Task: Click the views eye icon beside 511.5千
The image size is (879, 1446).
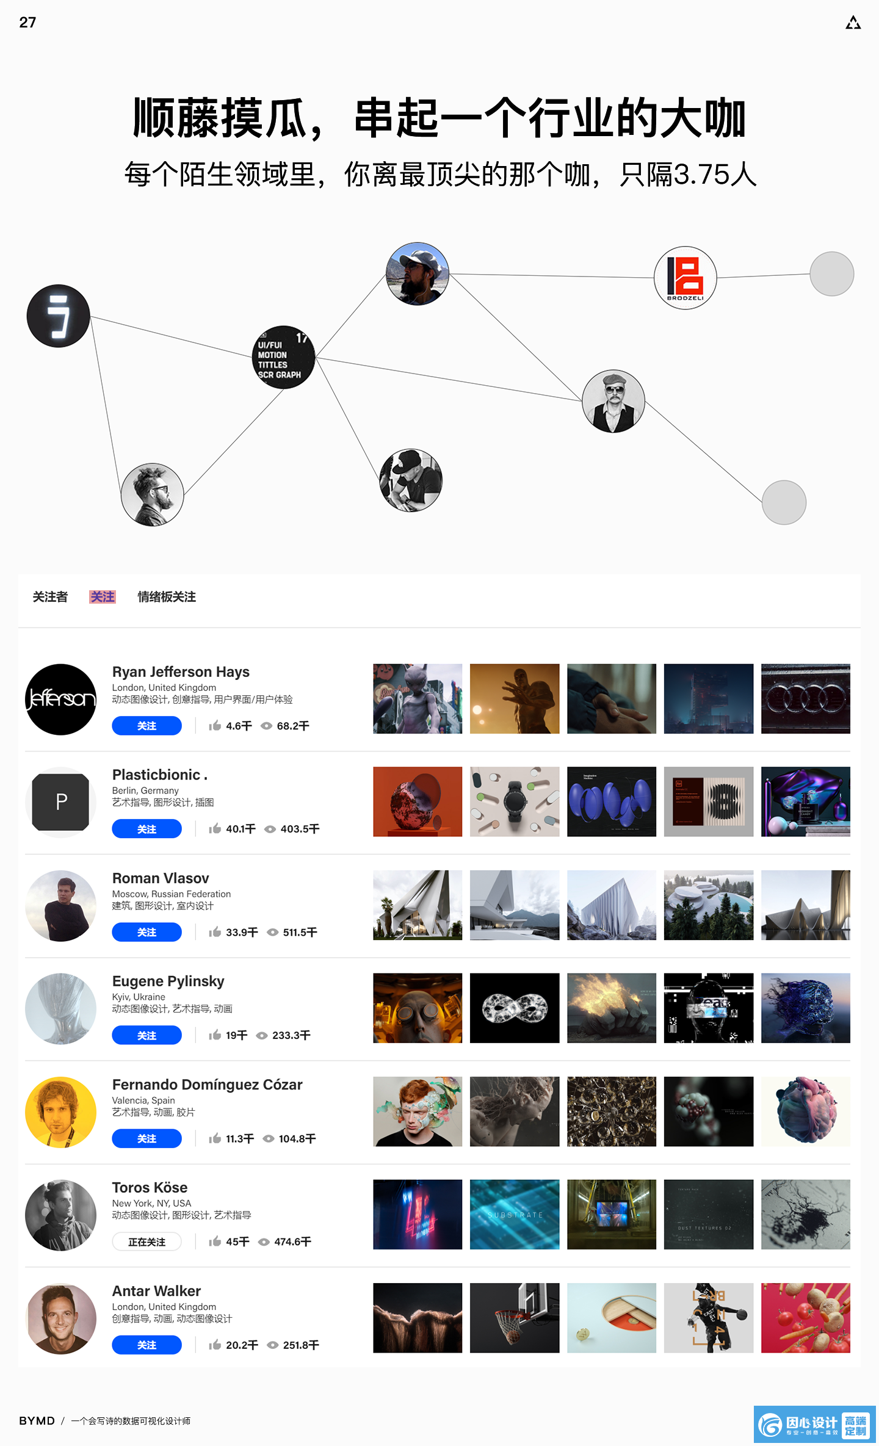Action: 273,932
